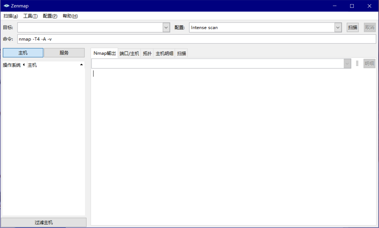Image resolution: width=379 pixels, height=228 pixels.
Task: Switch to the 拓扑 topology tab
Action: [147, 54]
